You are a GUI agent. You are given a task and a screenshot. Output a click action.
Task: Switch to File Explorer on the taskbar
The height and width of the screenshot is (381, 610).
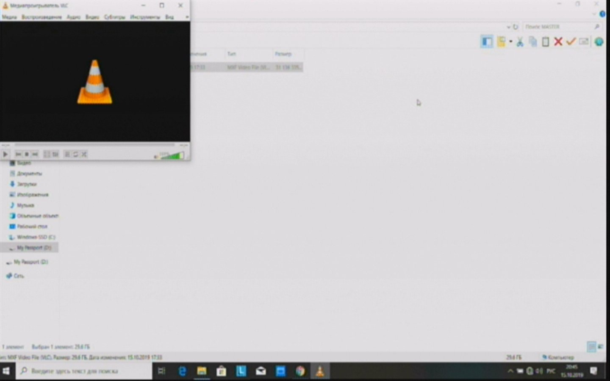click(202, 371)
